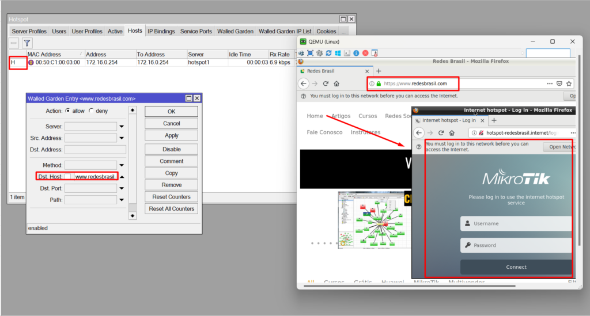Open the IP Bindings tab
This screenshot has height=316, width=590.
tap(161, 31)
